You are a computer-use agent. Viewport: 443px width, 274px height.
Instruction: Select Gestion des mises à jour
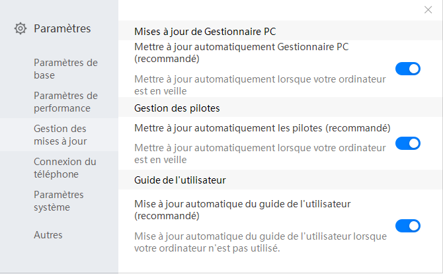(60, 135)
